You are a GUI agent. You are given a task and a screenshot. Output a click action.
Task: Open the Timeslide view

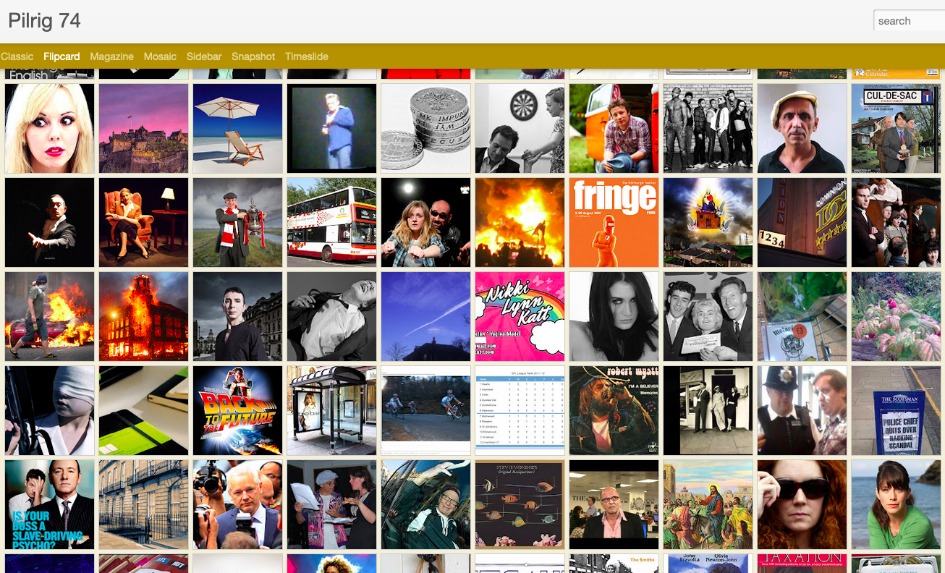(x=307, y=56)
